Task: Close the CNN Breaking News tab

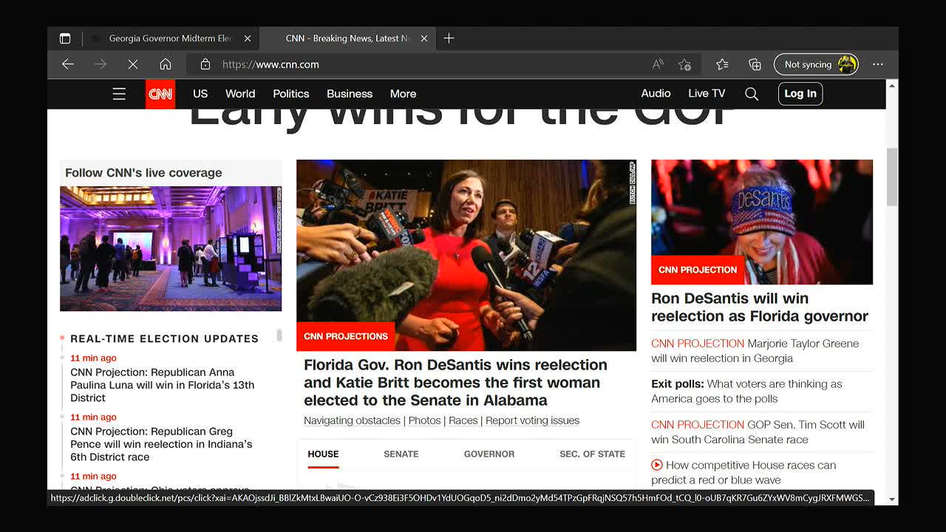Action: (x=424, y=38)
